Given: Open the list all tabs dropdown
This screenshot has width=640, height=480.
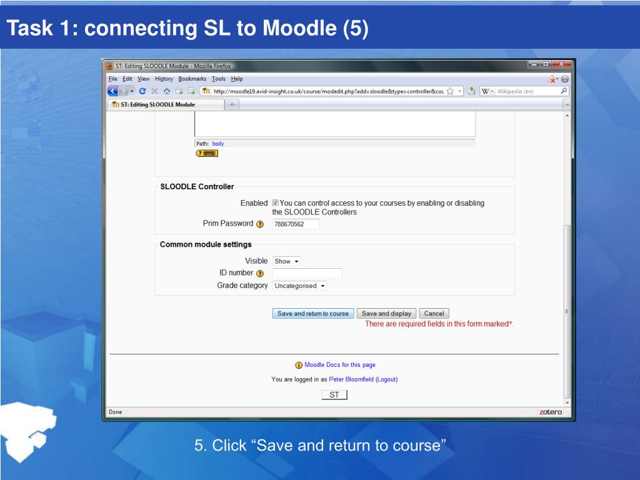Looking at the screenshot, I should (567, 105).
